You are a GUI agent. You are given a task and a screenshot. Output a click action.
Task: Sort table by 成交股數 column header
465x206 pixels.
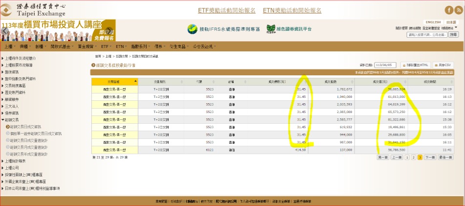tap(331, 81)
